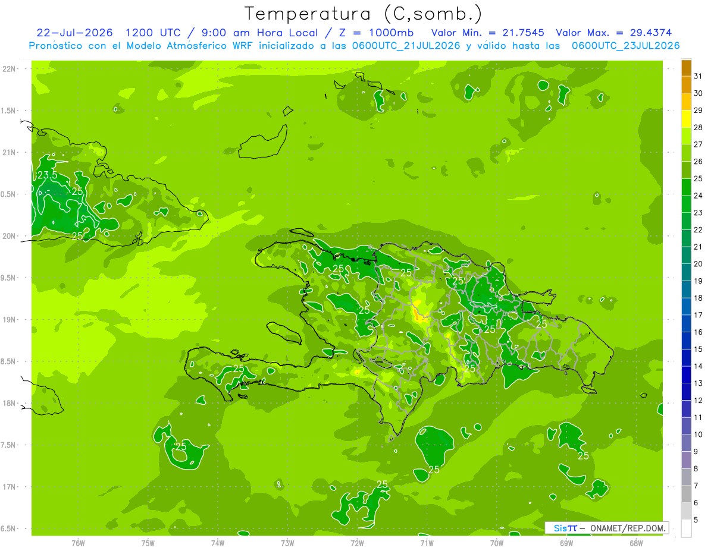Click the colorbar label "30"
This screenshot has height=551, width=714.
(x=699, y=93)
